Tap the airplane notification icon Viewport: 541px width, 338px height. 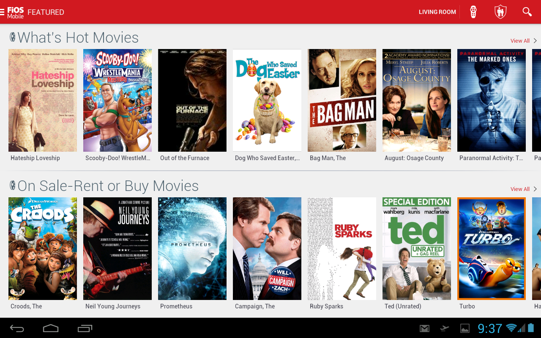click(445, 328)
